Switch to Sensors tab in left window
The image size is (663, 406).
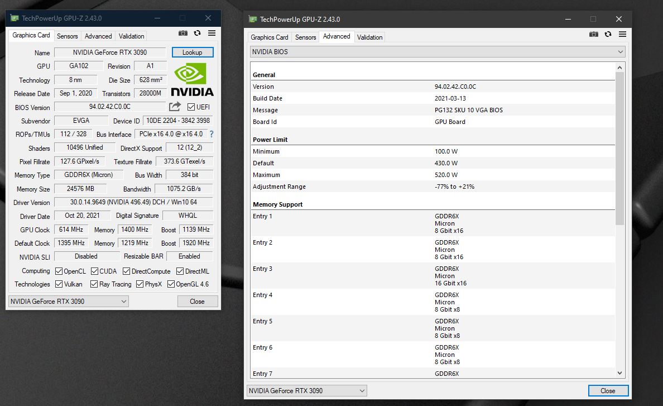point(67,36)
